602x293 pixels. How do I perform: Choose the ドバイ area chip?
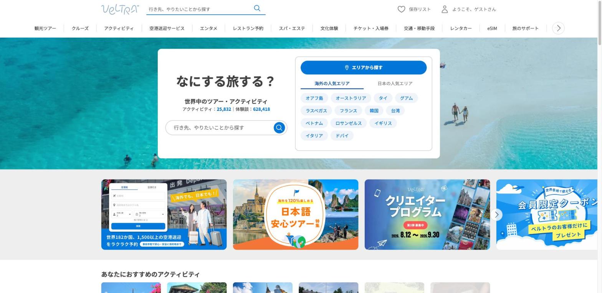pos(342,136)
